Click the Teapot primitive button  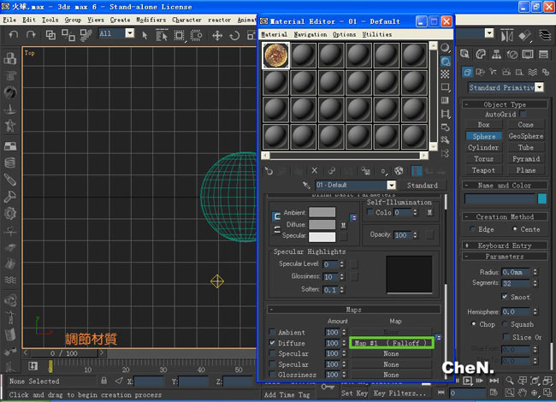pos(483,170)
